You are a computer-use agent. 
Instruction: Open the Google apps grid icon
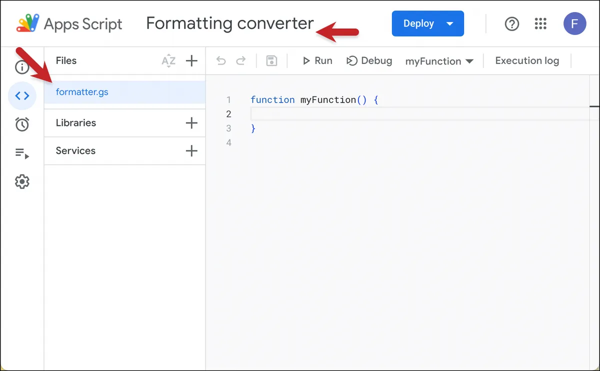click(x=540, y=23)
